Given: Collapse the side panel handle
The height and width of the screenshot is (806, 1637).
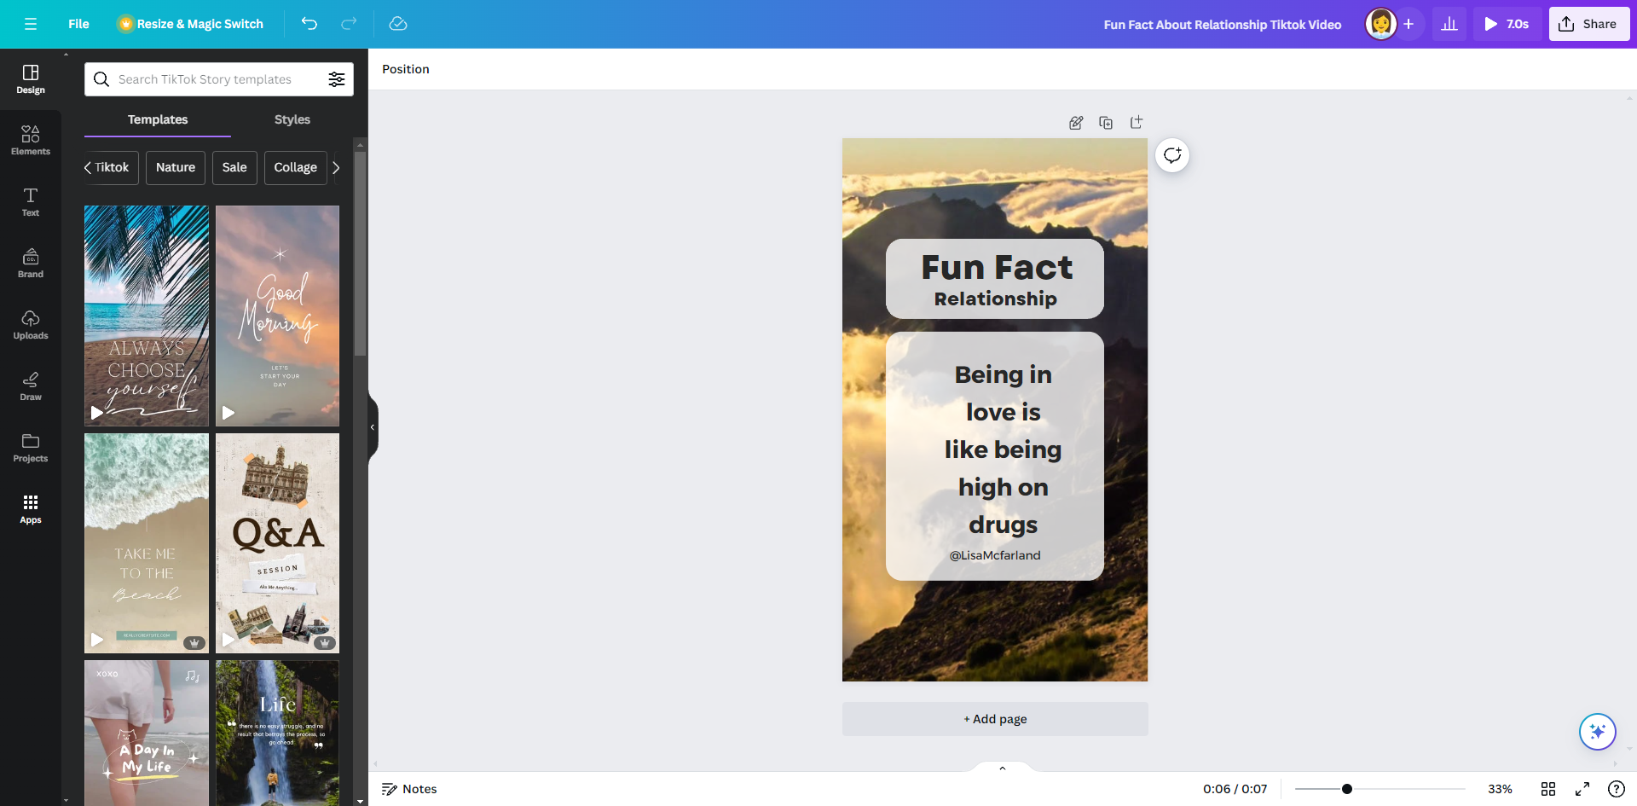Looking at the screenshot, I should point(373,427).
